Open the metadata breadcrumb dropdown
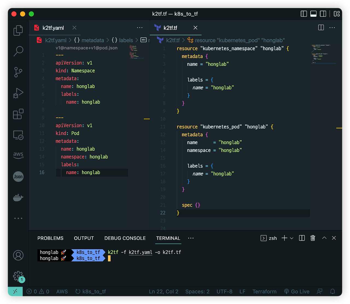 93,40
